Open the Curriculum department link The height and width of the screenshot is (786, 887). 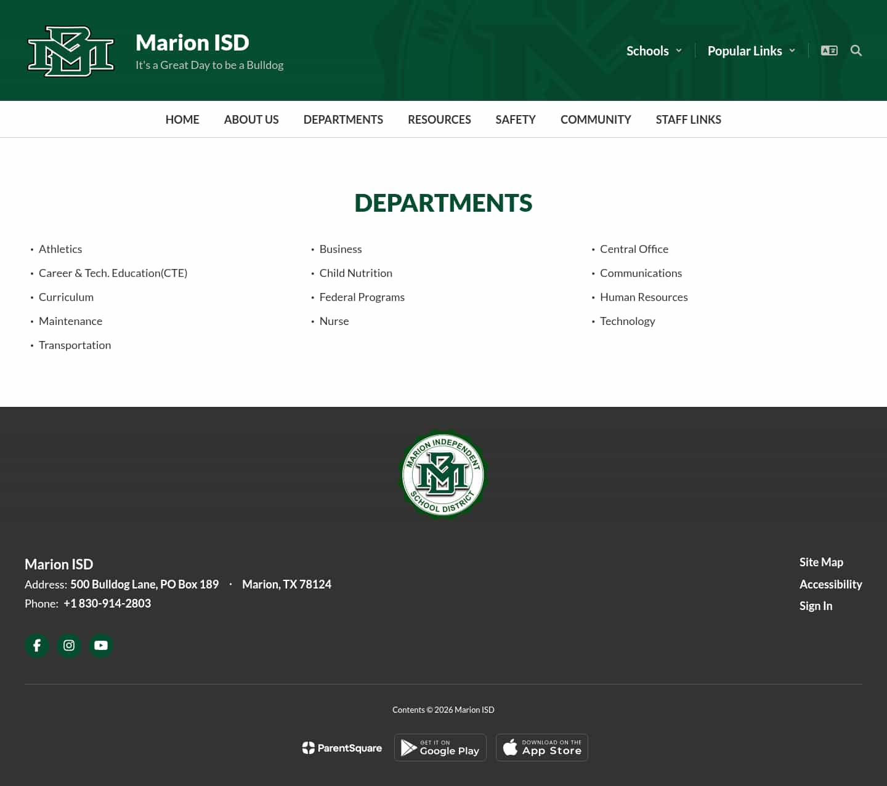tap(66, 297)
